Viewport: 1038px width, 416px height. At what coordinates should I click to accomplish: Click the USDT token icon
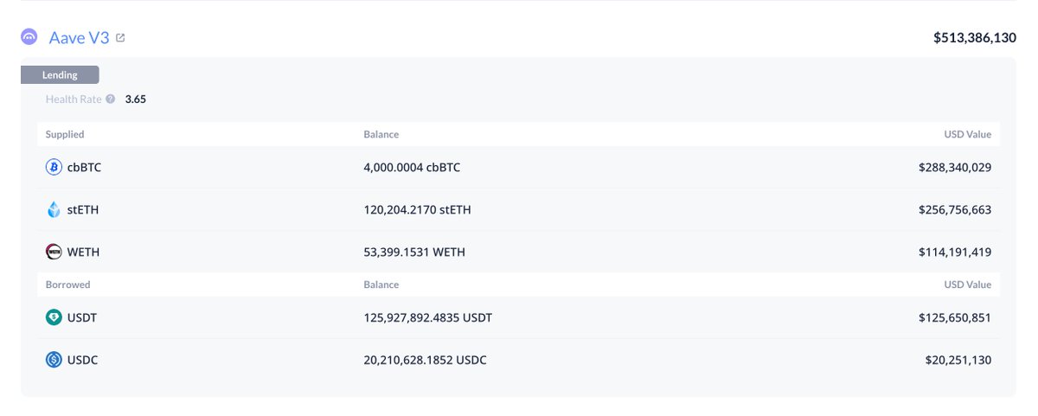(54, 317)
